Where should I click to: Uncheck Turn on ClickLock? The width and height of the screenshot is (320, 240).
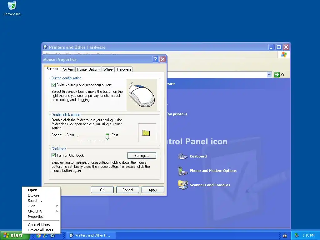[53, 155]
